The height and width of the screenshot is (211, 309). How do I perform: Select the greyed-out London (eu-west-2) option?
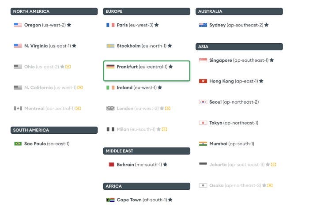coord(137,109)
